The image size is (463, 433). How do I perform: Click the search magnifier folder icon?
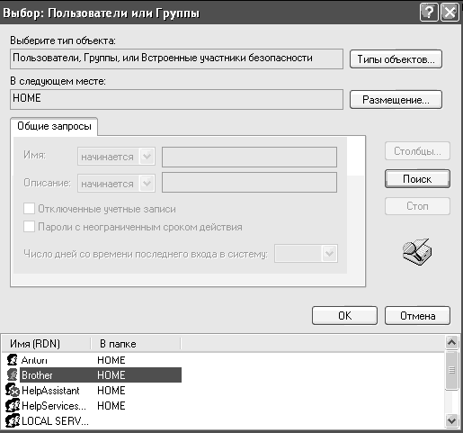[417, 252]
